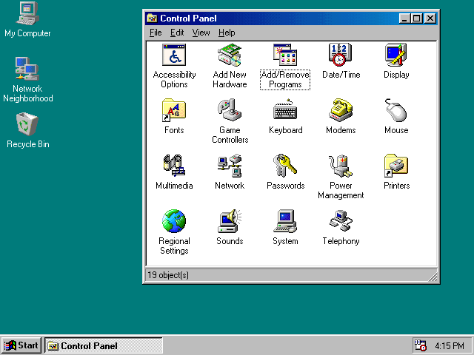Image resolution: width=474 pixels, height=355 pixels.
Task: Click the "Control Panel" window title text
Action: point(188,18)
